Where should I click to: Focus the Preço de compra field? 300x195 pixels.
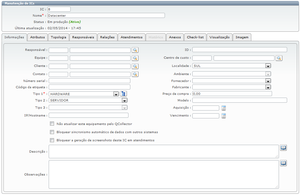(232, 94)
